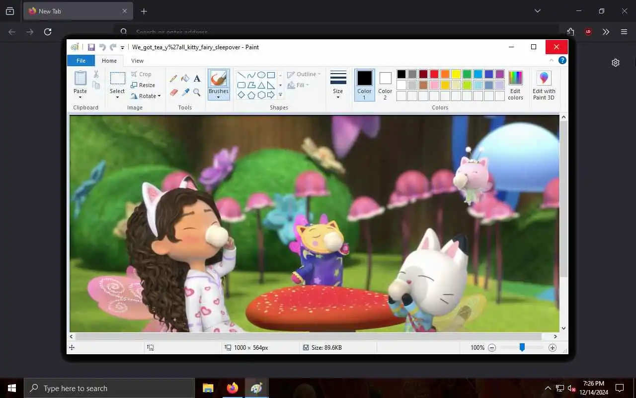Screen dimensions: 636x398
Task: Click the Crop button
Action: point(141,74)
